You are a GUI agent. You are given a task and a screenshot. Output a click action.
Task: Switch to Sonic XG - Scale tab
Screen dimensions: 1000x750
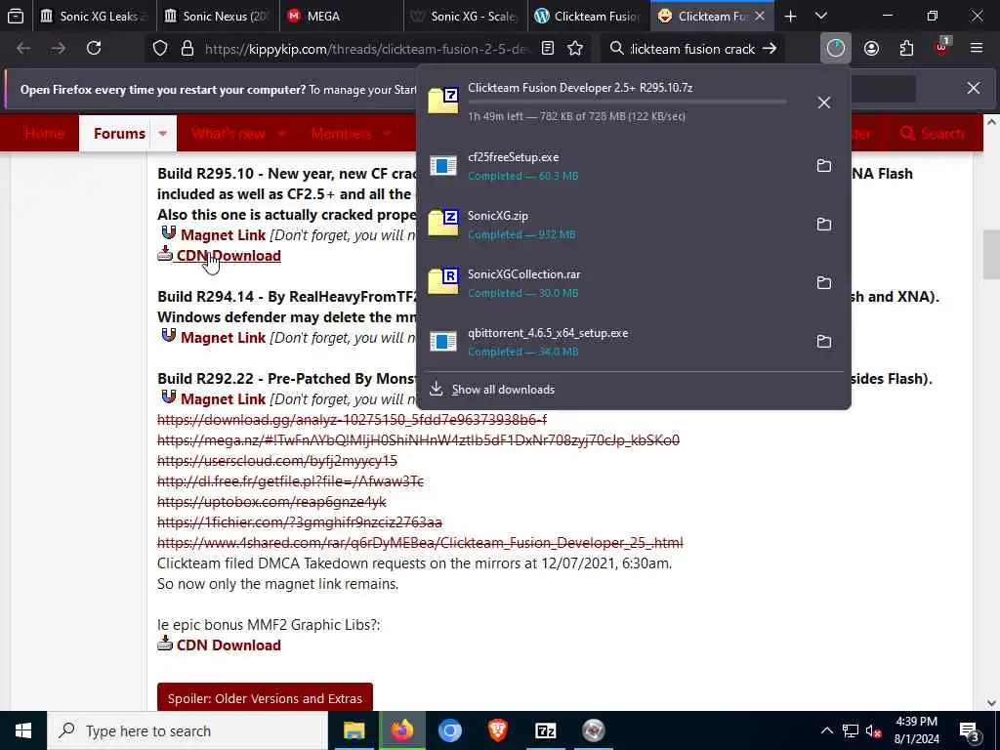click(466, 16)
